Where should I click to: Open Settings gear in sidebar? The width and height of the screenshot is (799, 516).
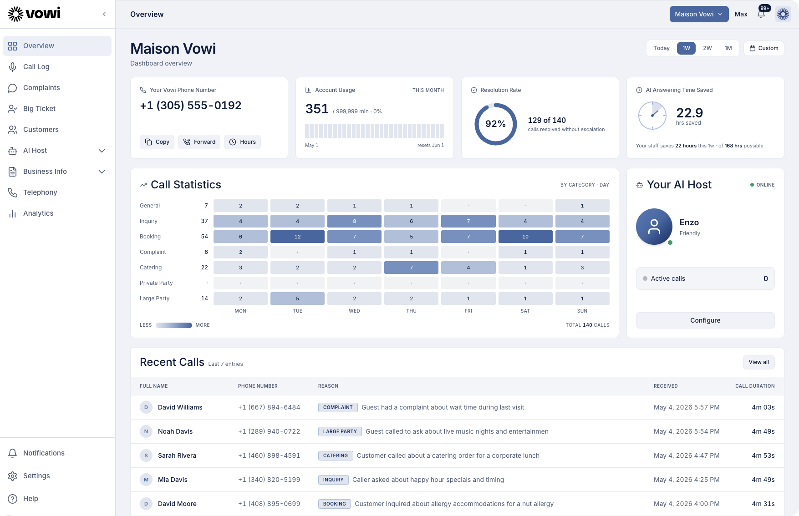point(13,476)
